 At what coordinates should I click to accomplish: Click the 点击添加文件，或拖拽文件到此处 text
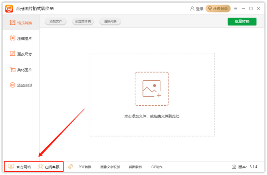click(x=152, y=116)
